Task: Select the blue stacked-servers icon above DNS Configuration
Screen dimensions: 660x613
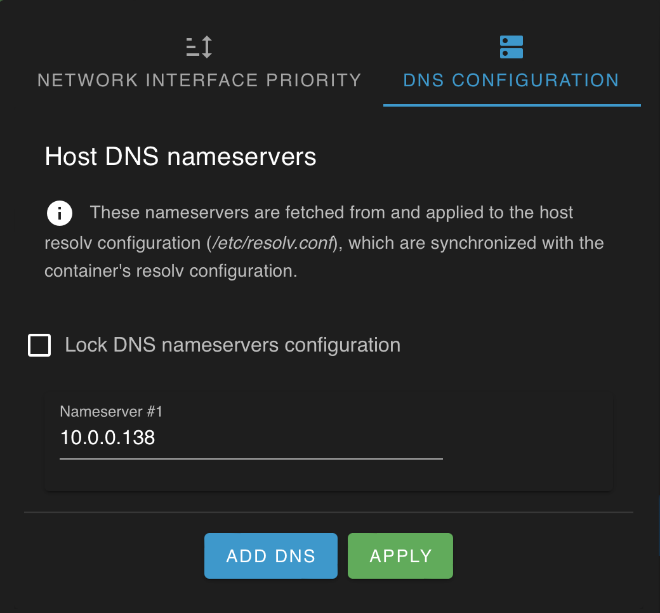Action: 511,46
